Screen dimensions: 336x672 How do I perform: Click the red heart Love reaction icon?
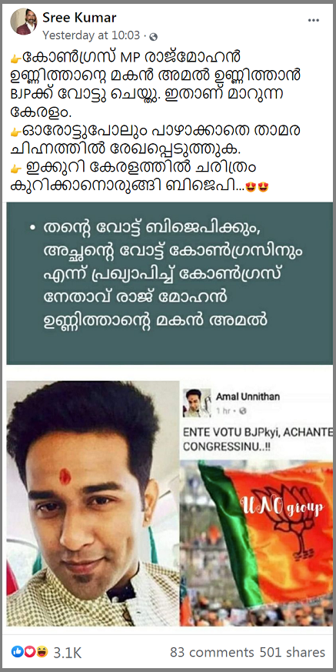pos(29,652)
